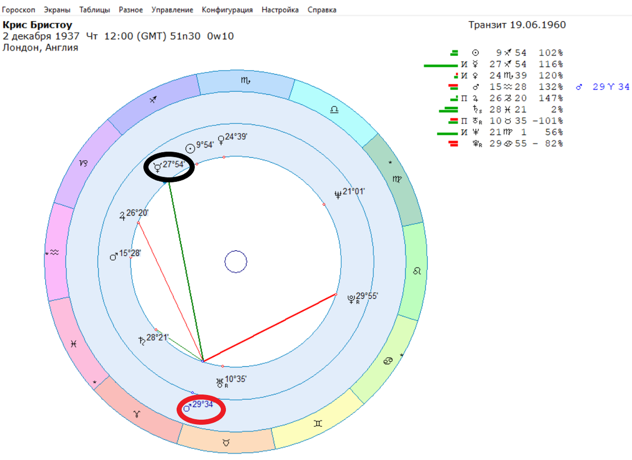Image resolution: width=632 pixels, height=460 pixels.
Task: Open the Конфигурация menu
Action: click(x=227, y=10)
